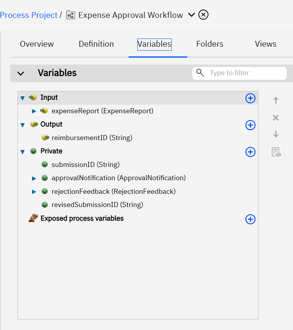Add a new Private variable
The height and width of the screenshot is (330, 293).
click(x=250, y=152)
